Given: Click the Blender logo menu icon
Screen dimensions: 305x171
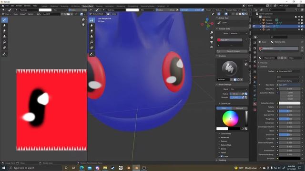Looking at the screenshot, I should tap(3, 6).
